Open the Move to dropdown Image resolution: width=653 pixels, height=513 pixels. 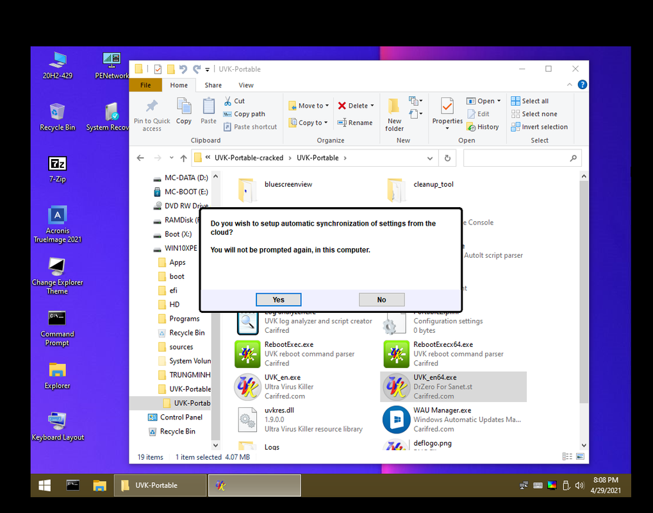(309, 105)
